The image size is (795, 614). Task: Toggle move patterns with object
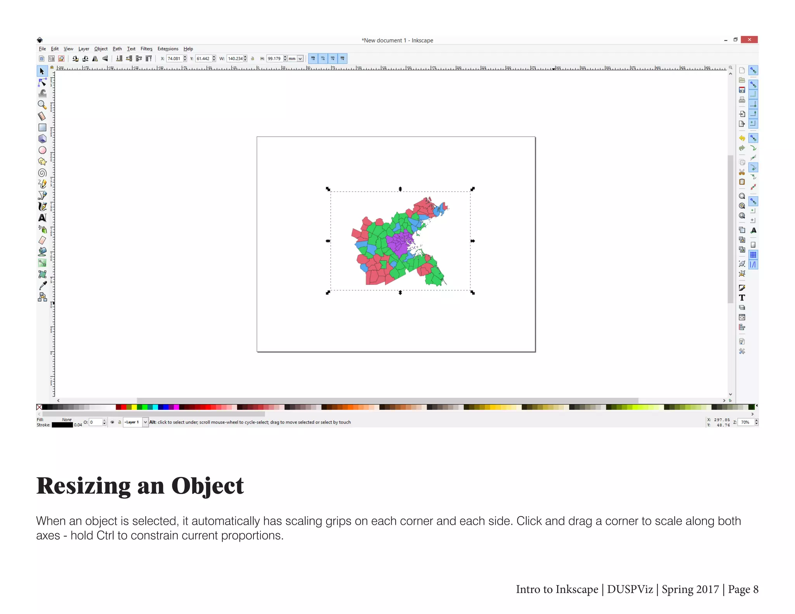pos(342,59)
